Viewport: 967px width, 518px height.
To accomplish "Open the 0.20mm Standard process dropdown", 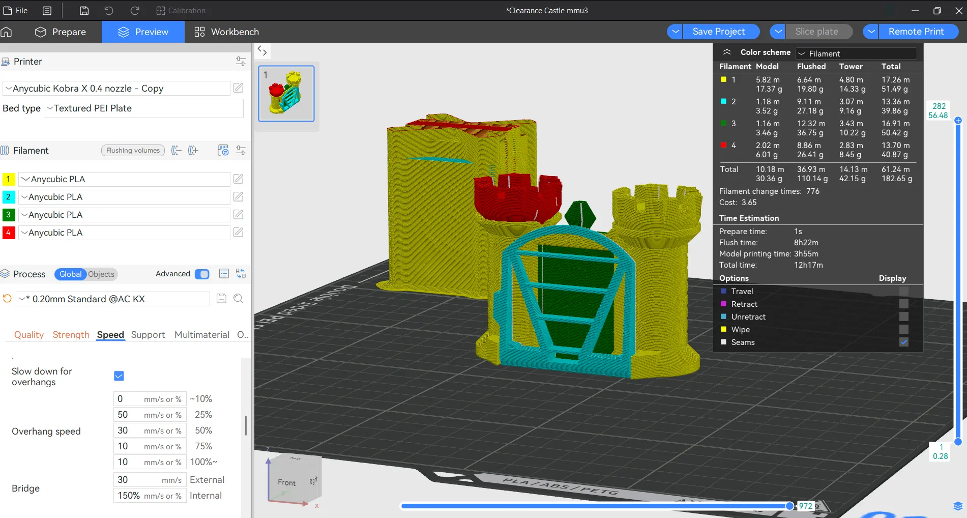I will (x=113, y=299).
